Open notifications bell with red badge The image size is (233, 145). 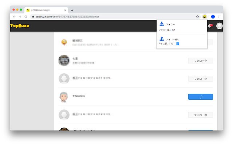210,26
